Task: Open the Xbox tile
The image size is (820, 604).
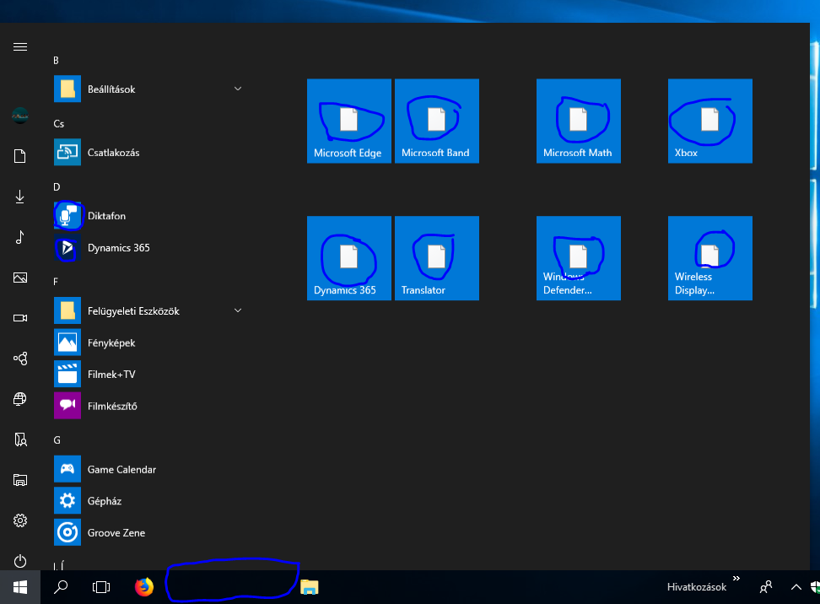Action: pyautogui.click(x=710, y=121)
